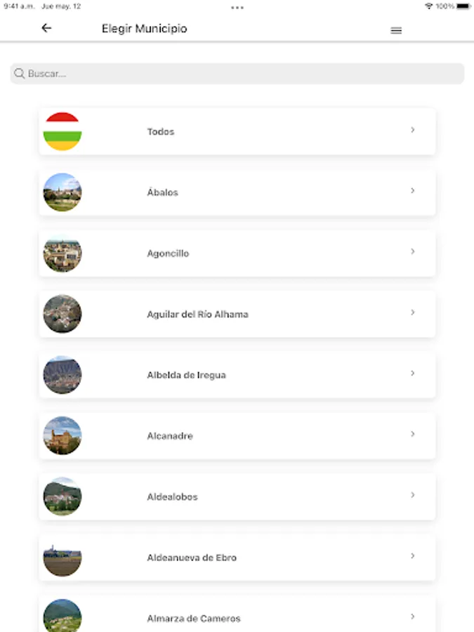Select the La Rioja flag icon

(62, 131)
